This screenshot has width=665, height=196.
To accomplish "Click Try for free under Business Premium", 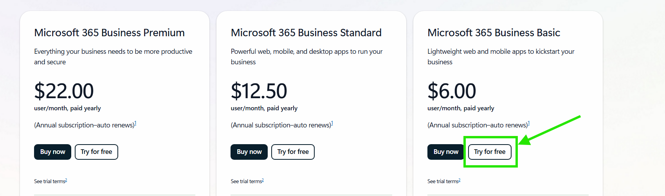I will (x=96, y=152).
